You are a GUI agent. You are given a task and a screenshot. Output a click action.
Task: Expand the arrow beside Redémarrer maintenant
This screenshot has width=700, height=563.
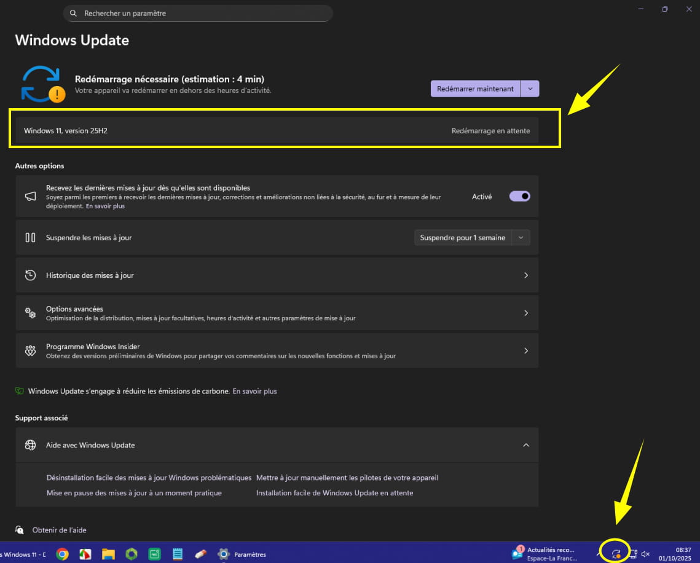[x=530, y=89]
